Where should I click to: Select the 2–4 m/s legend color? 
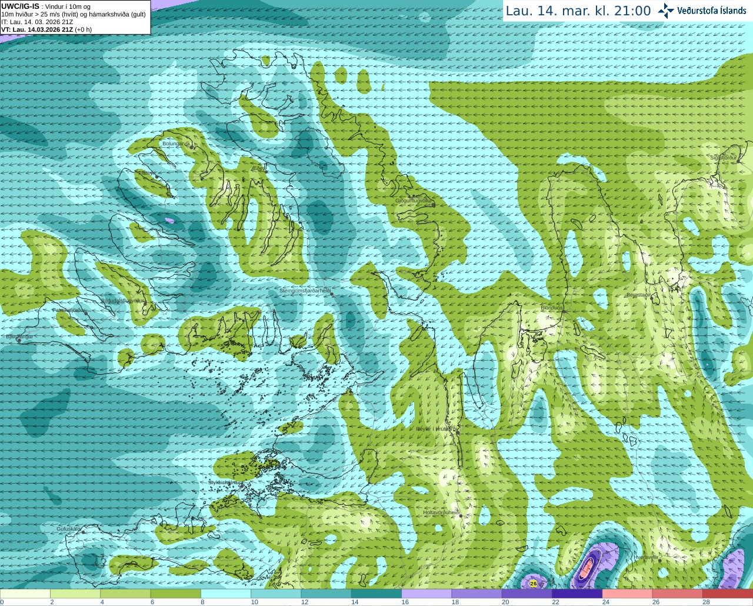pyautogui.click(x=75, y=594)
